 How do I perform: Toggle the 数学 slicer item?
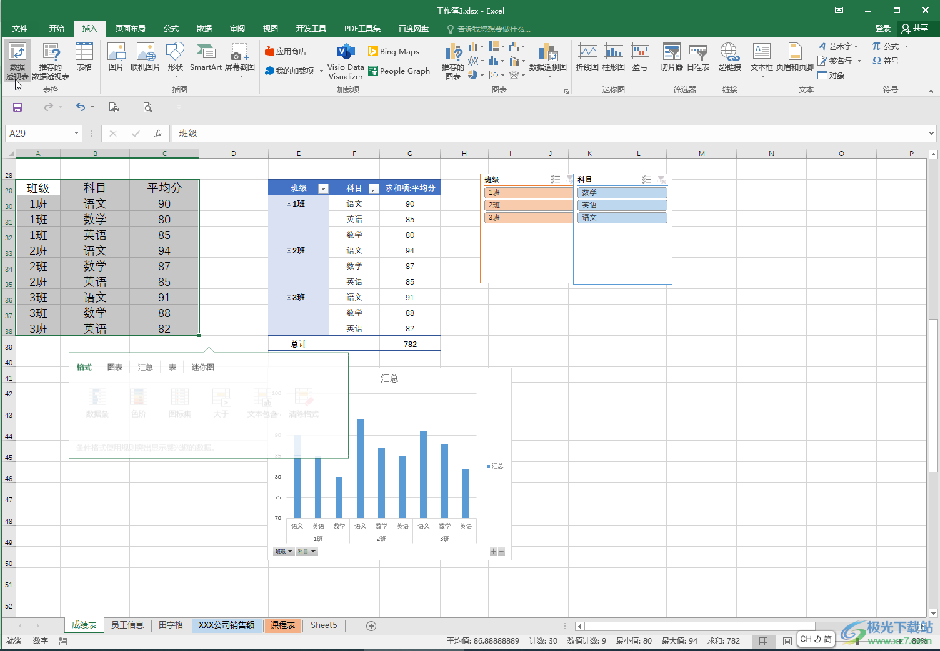point(622,193)
